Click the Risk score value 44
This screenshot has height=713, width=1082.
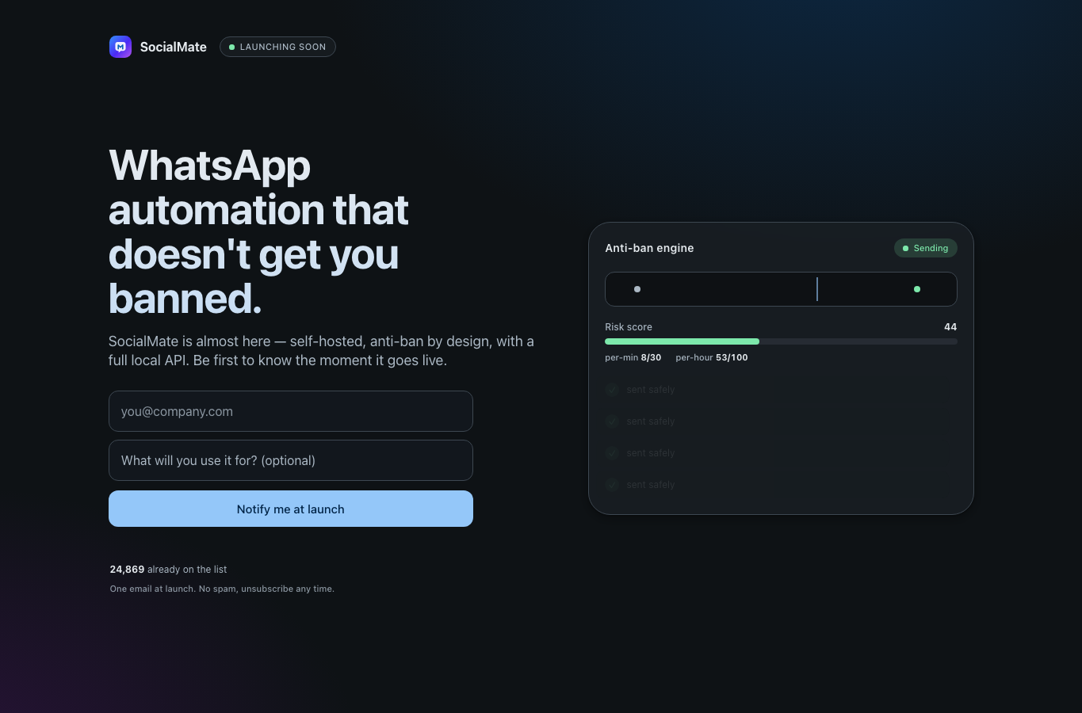pyautogui.click(x=950, y=326)
